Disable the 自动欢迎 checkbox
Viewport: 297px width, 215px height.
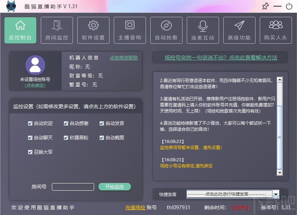click(x=30, y=124)
